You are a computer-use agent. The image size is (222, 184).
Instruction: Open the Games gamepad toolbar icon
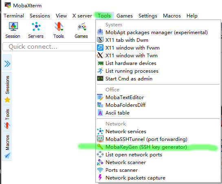[82, 26]
